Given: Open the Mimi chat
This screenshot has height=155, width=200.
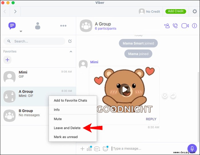Looking at the screenshot, I should coord(38,77).
